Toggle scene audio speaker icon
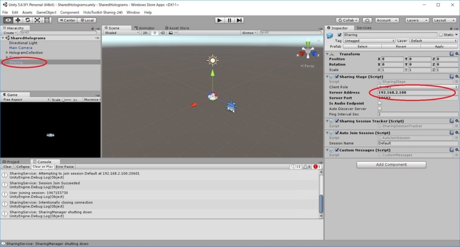Viewport: 460px width, 247px height. (x=163, y=33)
